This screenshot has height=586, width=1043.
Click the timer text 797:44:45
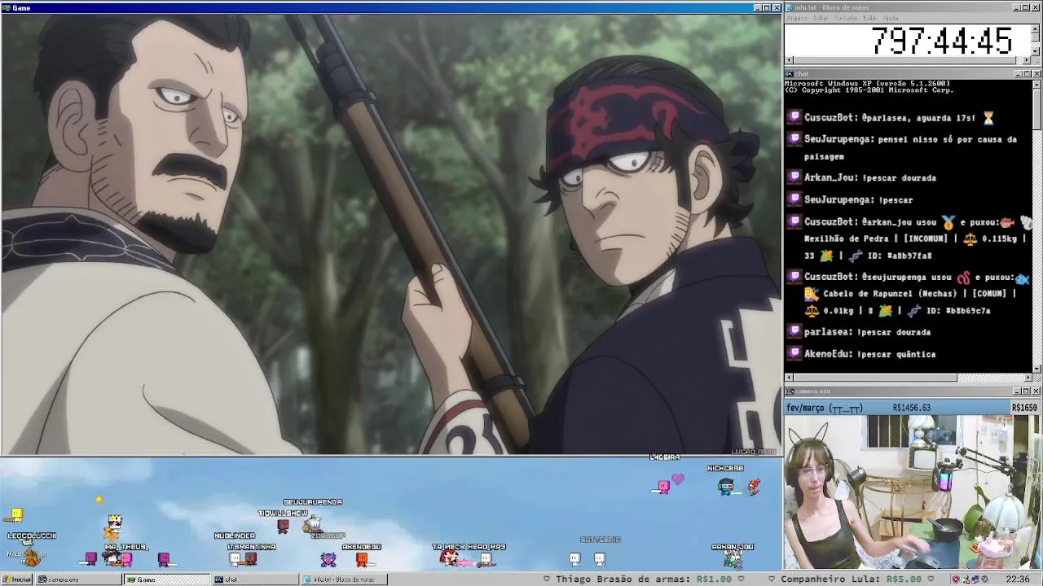tap(942, 41)
